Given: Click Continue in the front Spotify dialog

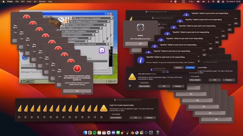Looking at the screenshot, I should pyautogui.click(x=190, y=68).
